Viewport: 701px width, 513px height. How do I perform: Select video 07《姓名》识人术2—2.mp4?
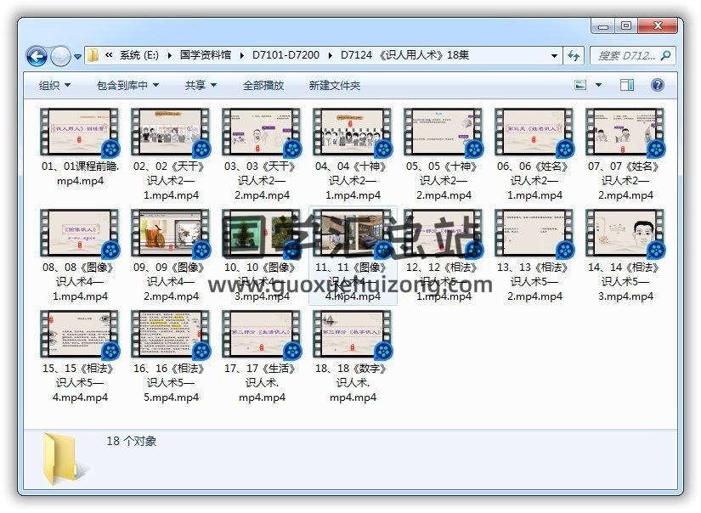click(x=625, y=155)
